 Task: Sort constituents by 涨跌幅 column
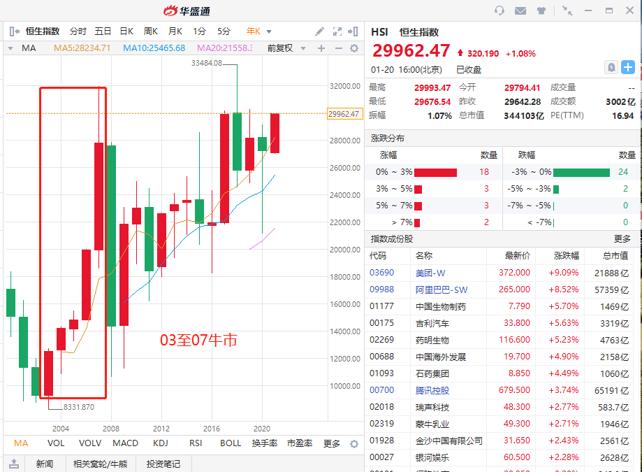[567, 256]
